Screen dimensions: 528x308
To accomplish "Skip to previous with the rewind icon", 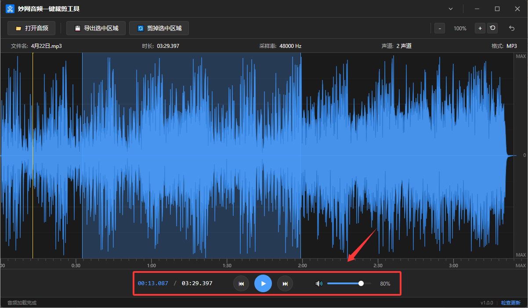I will click(x=241, y=284).
